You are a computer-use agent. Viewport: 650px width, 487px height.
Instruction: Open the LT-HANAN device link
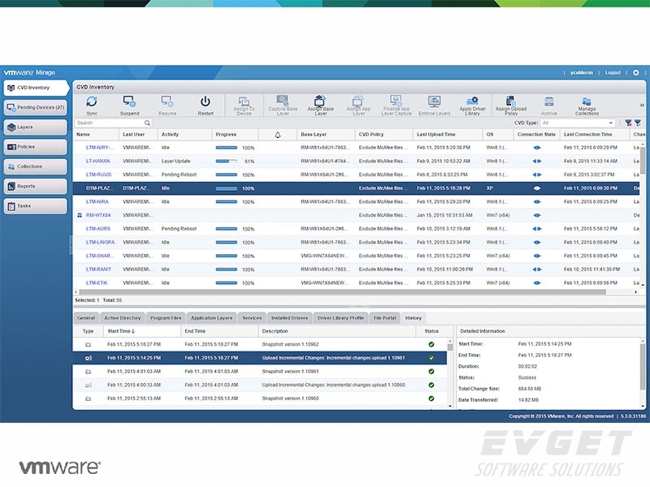pos(97,161)
